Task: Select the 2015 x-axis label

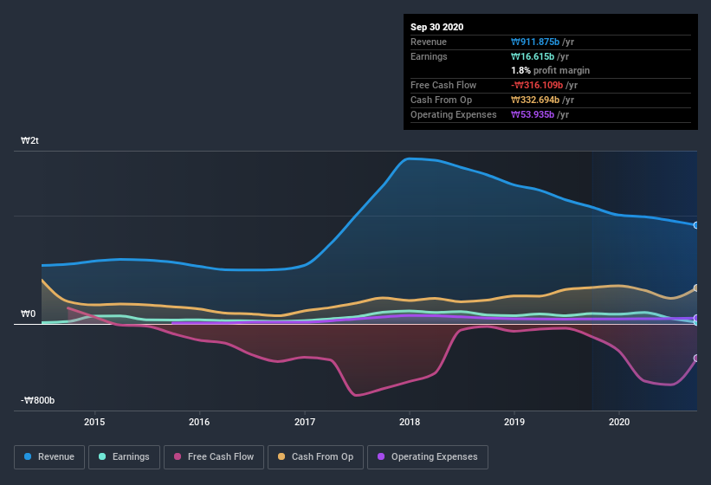Action: (x=94, y=422)
